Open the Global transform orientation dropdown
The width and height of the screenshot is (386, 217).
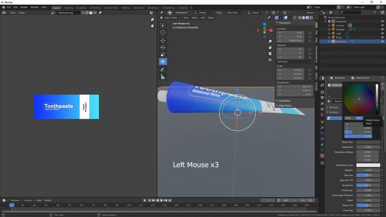(255, 13)
